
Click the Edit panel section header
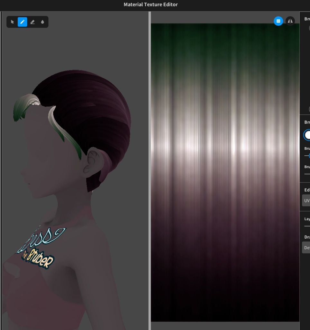click(x=306, y=190)
